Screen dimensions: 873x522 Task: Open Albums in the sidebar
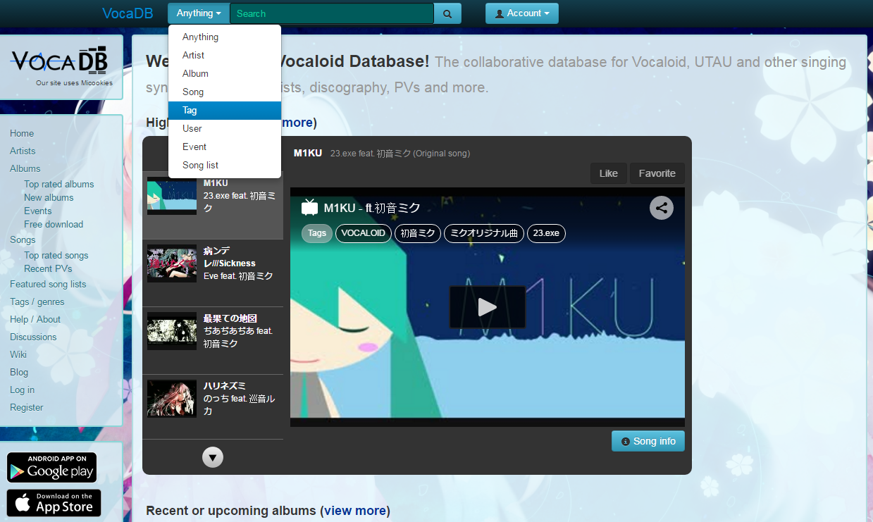tap(25, 169)
